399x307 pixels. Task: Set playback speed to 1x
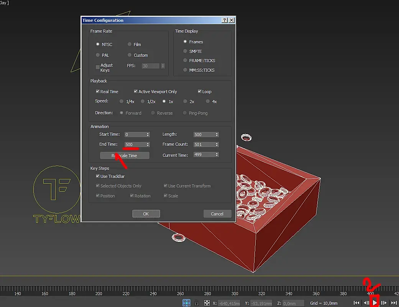tap(164, 101)
